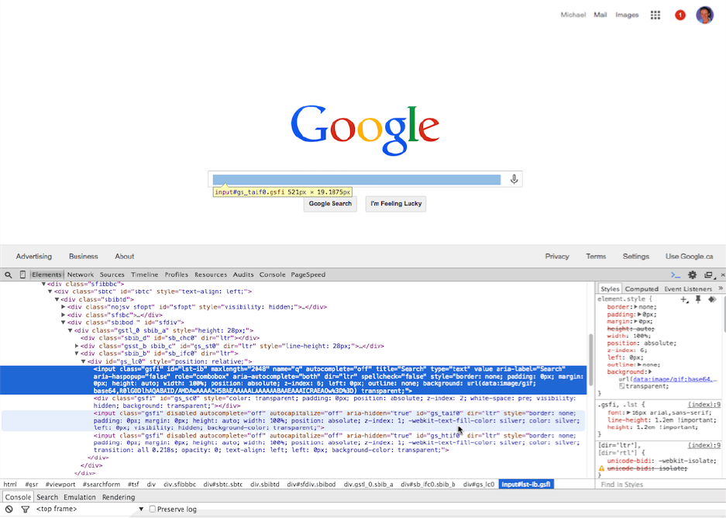726x518 pixels.
Task: Open the Search drawer tab
Action: tap(47, 497)
